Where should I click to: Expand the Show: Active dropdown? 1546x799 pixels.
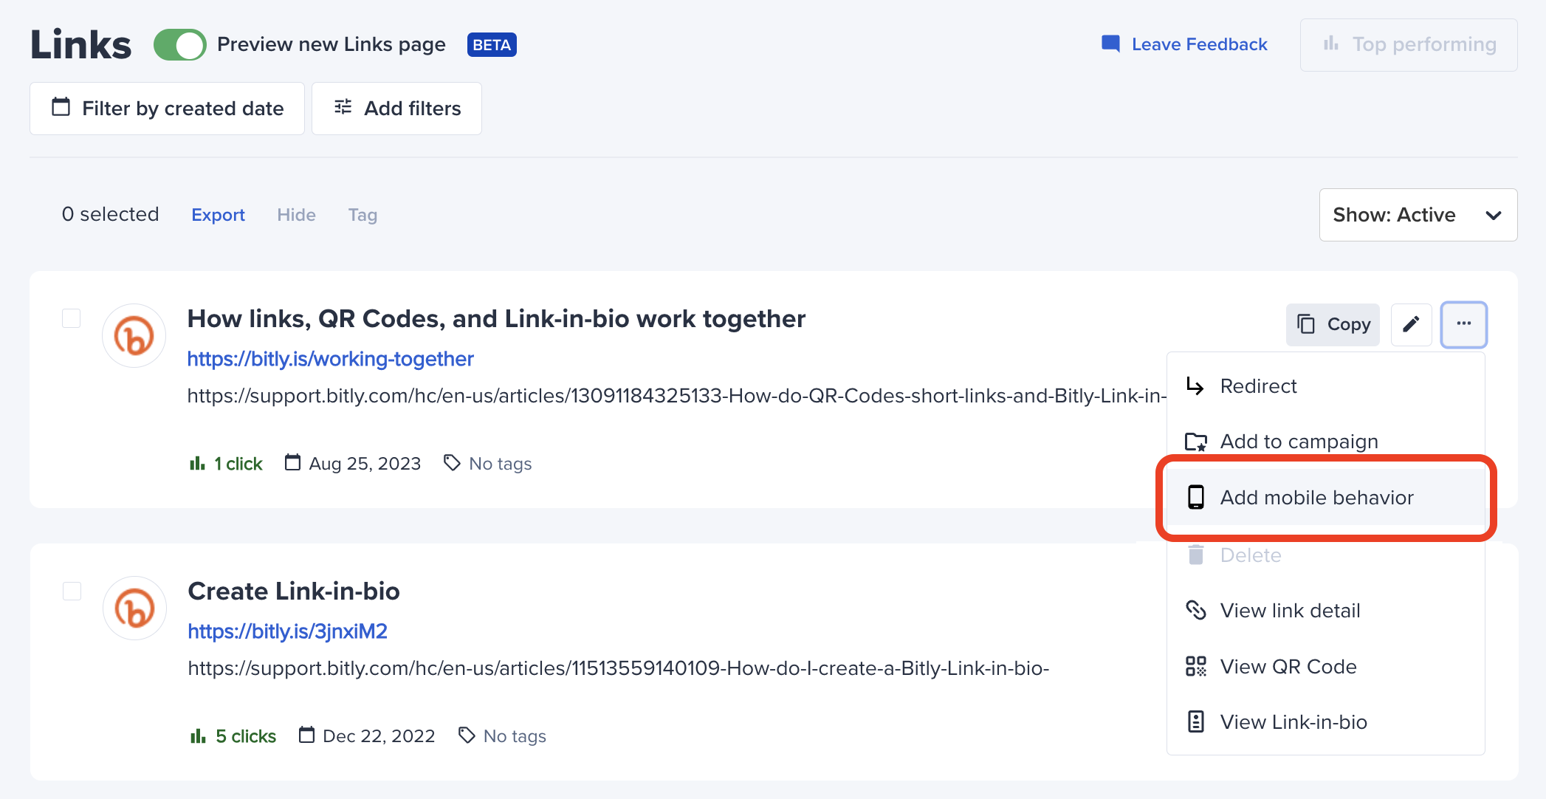tap(1418, 215)
